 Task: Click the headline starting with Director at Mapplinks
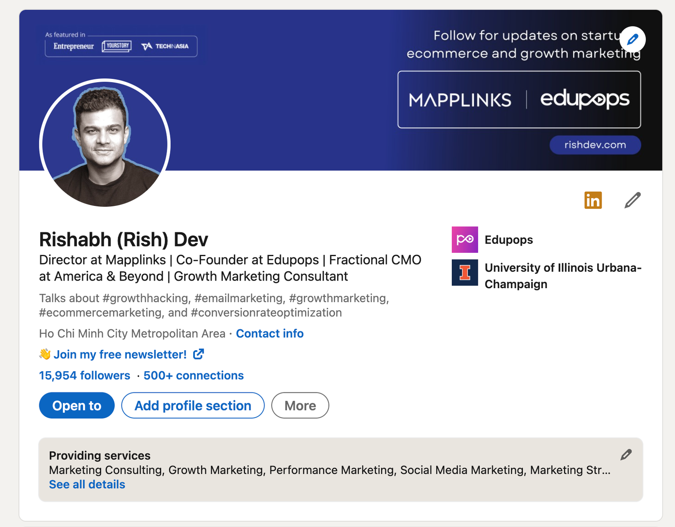pyautogui.click(x=230, y=268)
